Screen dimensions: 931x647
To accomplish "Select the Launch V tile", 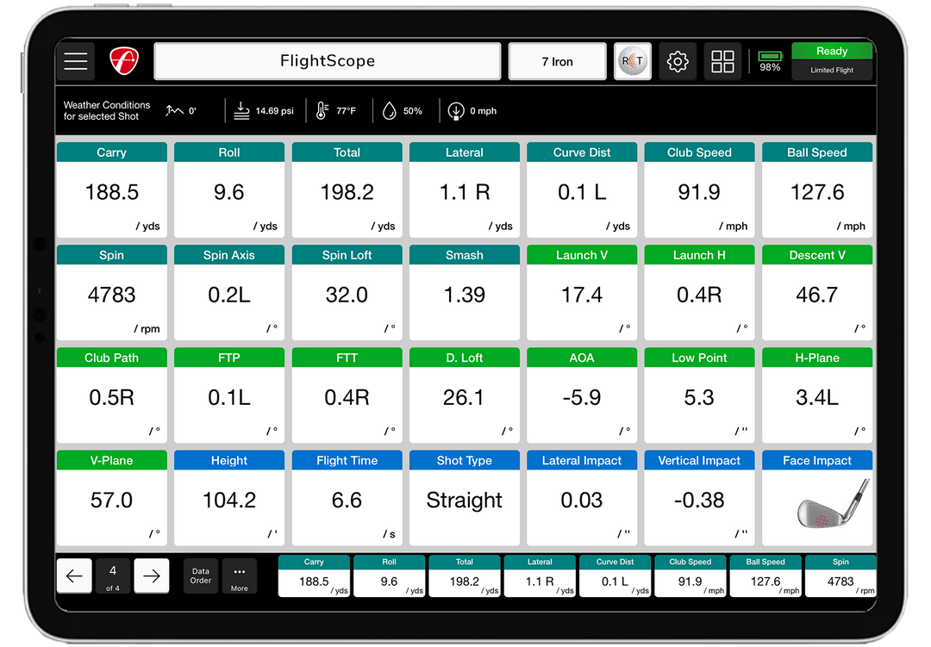I will coord(582,293).
